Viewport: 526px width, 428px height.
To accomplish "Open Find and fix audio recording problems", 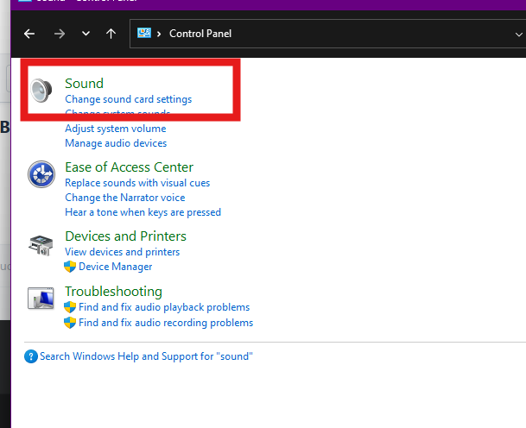I will (x=166, y=323).
